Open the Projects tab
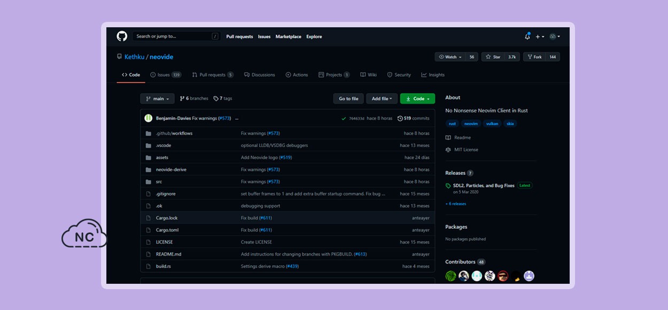 pos(334,75)
